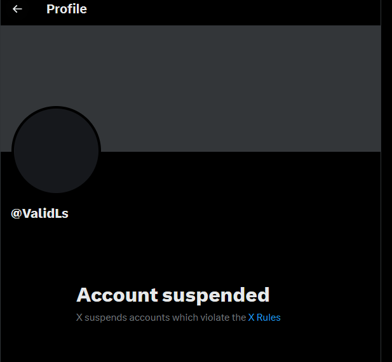
Task: Click the back arrow icon
Action: point(17,9)
